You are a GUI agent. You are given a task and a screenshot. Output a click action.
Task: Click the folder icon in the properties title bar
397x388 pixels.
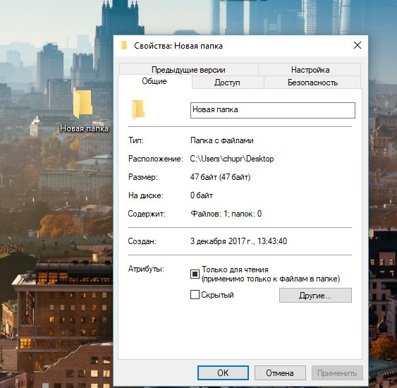click(124, 46)
